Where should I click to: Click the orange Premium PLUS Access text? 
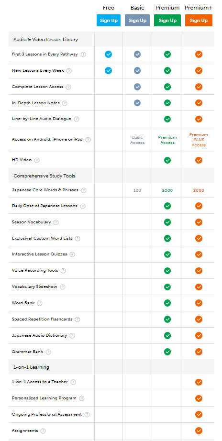tap(199, 140)
